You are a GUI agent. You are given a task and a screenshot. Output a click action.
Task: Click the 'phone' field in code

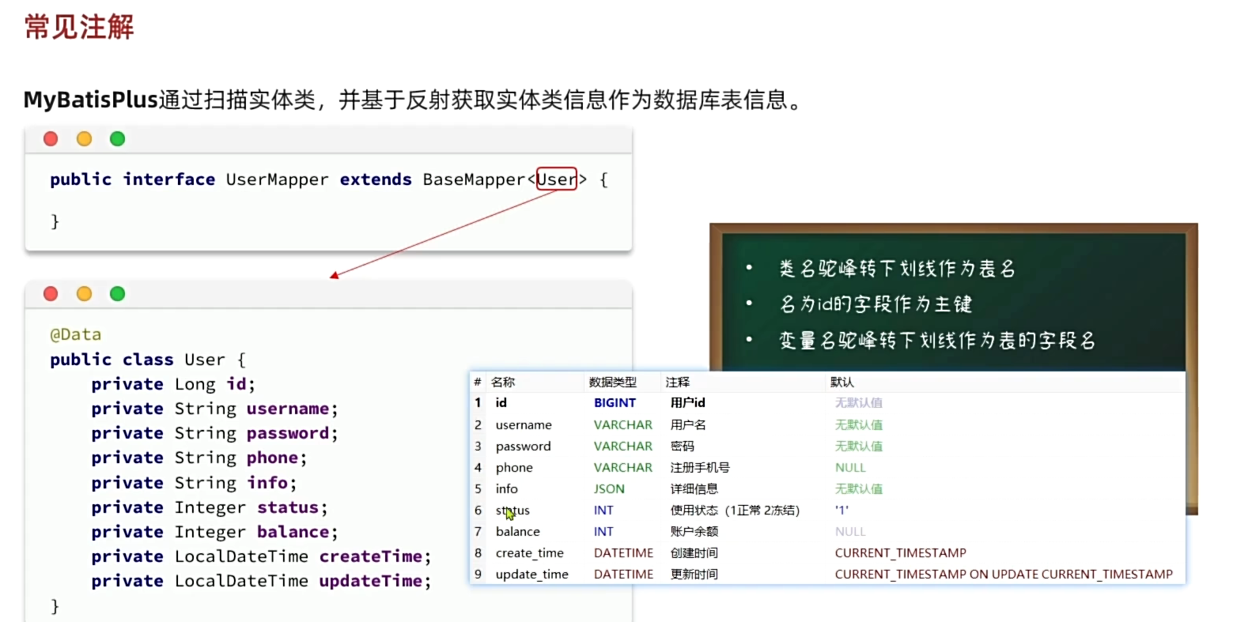pos(272,458)
